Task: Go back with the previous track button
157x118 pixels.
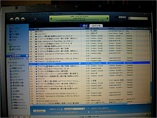Action: 11,19
